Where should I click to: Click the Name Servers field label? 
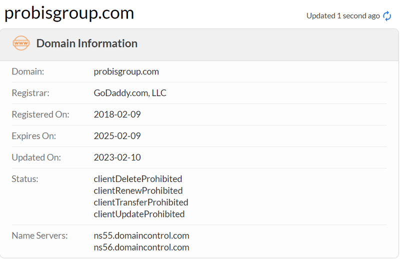click(39, 235)
